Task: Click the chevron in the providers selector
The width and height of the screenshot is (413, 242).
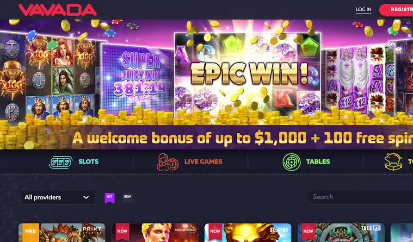Action: click(x=86, y=198)
